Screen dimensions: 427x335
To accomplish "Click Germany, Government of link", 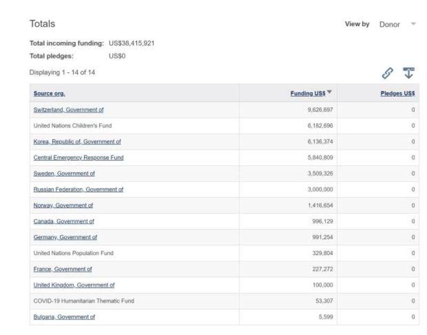I will tap(65, 237).
